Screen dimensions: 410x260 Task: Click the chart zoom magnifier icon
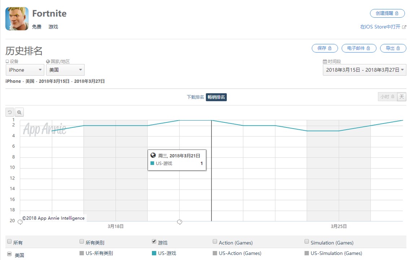19,112
